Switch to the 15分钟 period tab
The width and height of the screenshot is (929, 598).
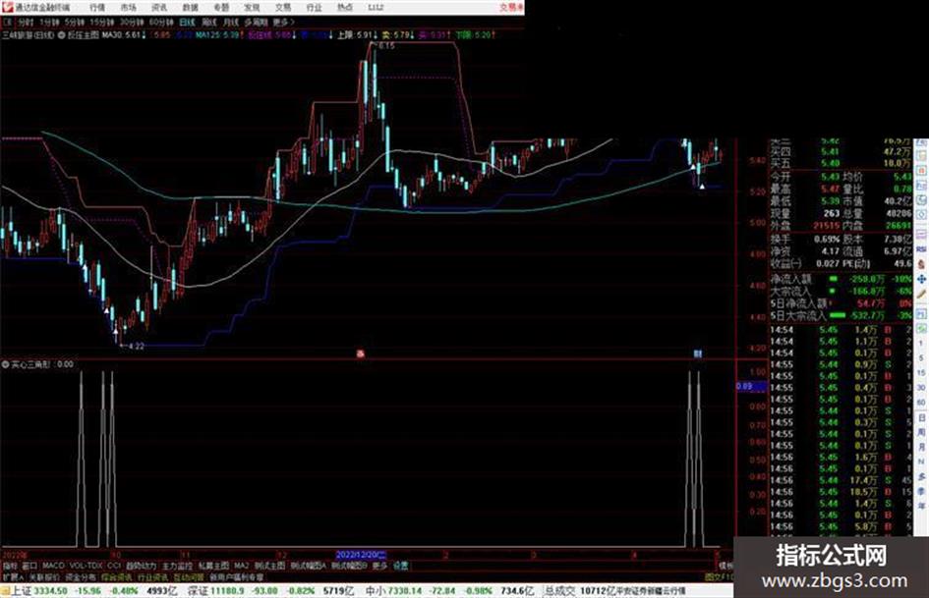[x=102, y=22]
